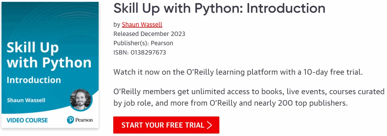Click the Publisher(s): Pearson text line
The height and width of the screenshot is (136, 387).
click(143, 43)
